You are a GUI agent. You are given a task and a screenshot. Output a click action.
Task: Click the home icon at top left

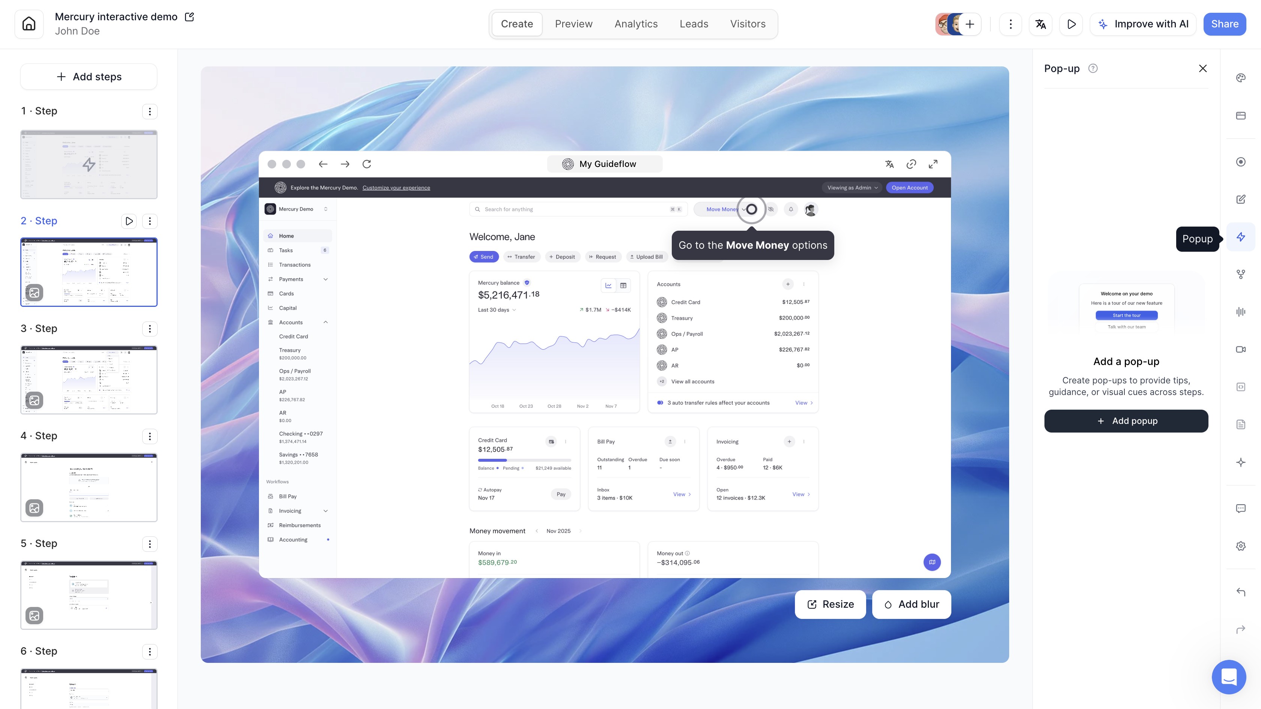29,24
